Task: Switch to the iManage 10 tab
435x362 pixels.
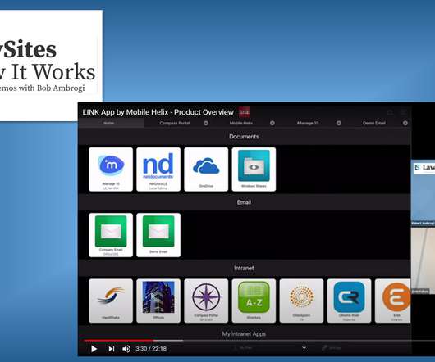Action: click(308, 123)
